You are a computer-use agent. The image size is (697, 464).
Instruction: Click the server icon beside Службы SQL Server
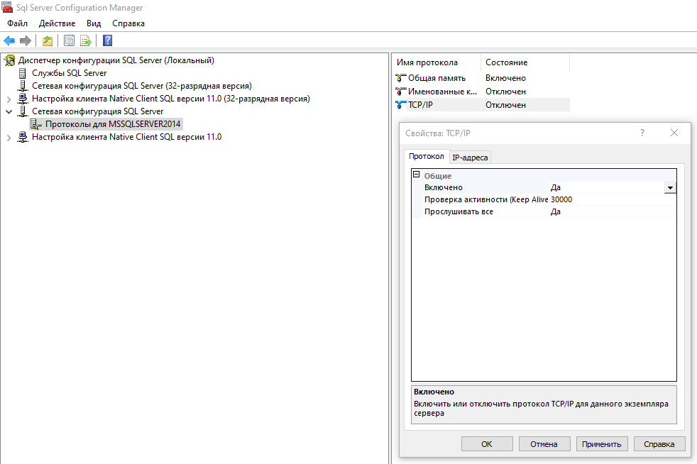22,73
